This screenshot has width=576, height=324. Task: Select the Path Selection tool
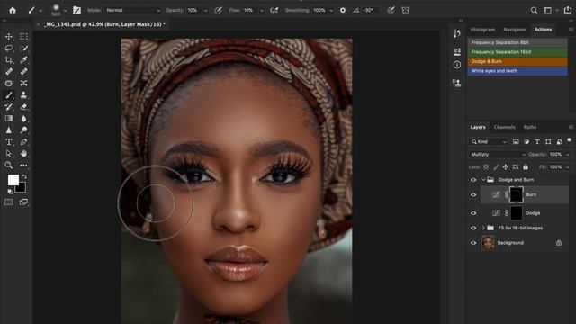(9, 154)
